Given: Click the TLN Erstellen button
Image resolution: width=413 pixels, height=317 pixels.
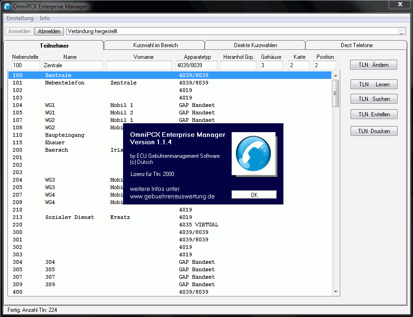Looking at the screenshot, I should (x=374, y=114).
